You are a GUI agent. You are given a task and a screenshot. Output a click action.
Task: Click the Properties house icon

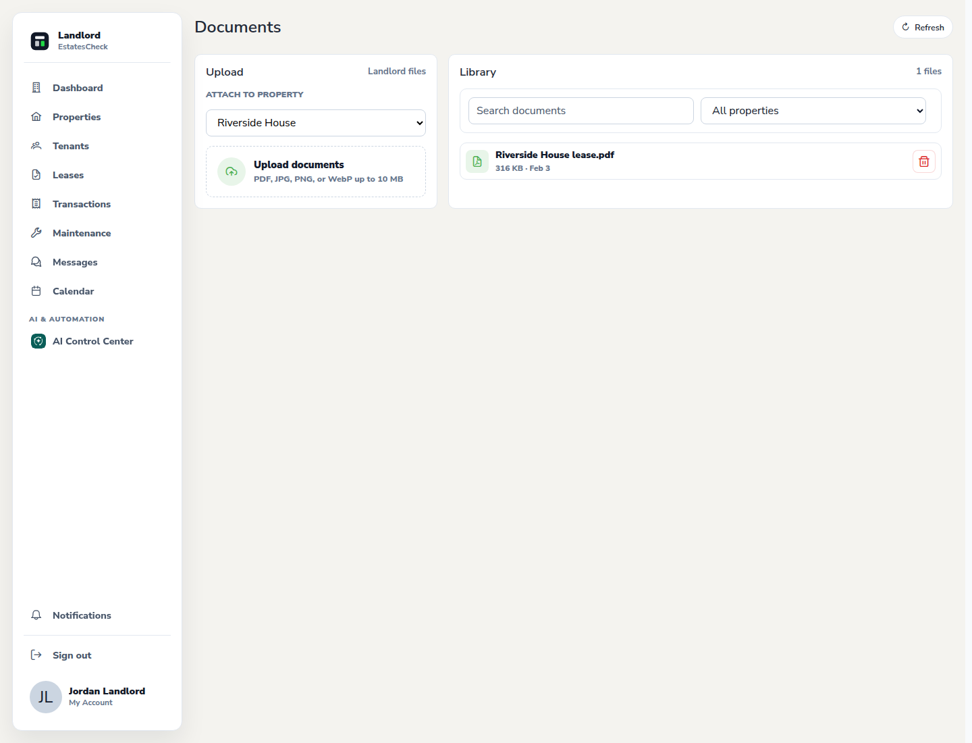36,117
